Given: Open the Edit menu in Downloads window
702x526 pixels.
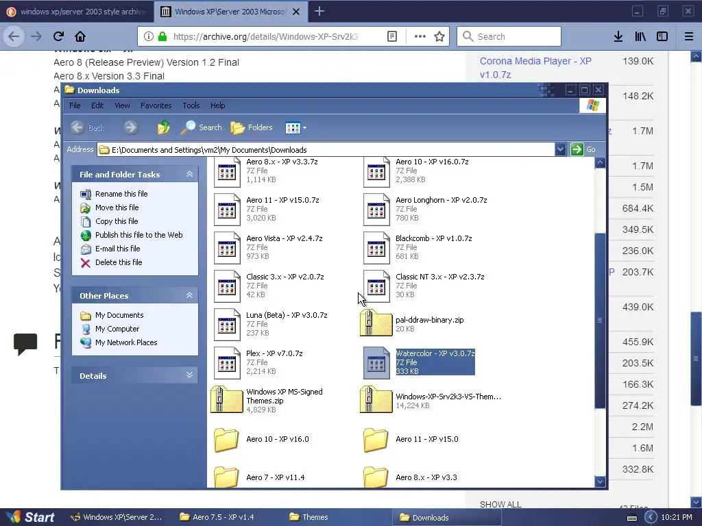Looking at the screenshot, I should point(97,105).
